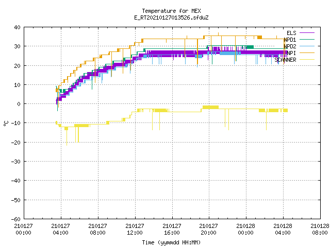Click the file name 'E_RT20210127013526.sfduZ'

(171, 17)
